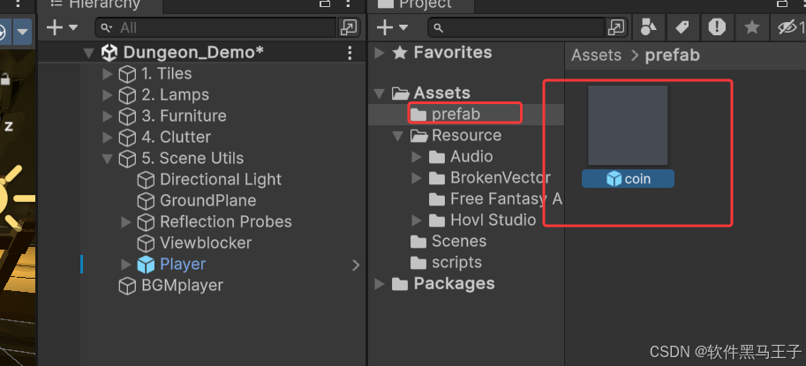
Task: Select the coin prefab thumbnail
Action: [628, 126]
